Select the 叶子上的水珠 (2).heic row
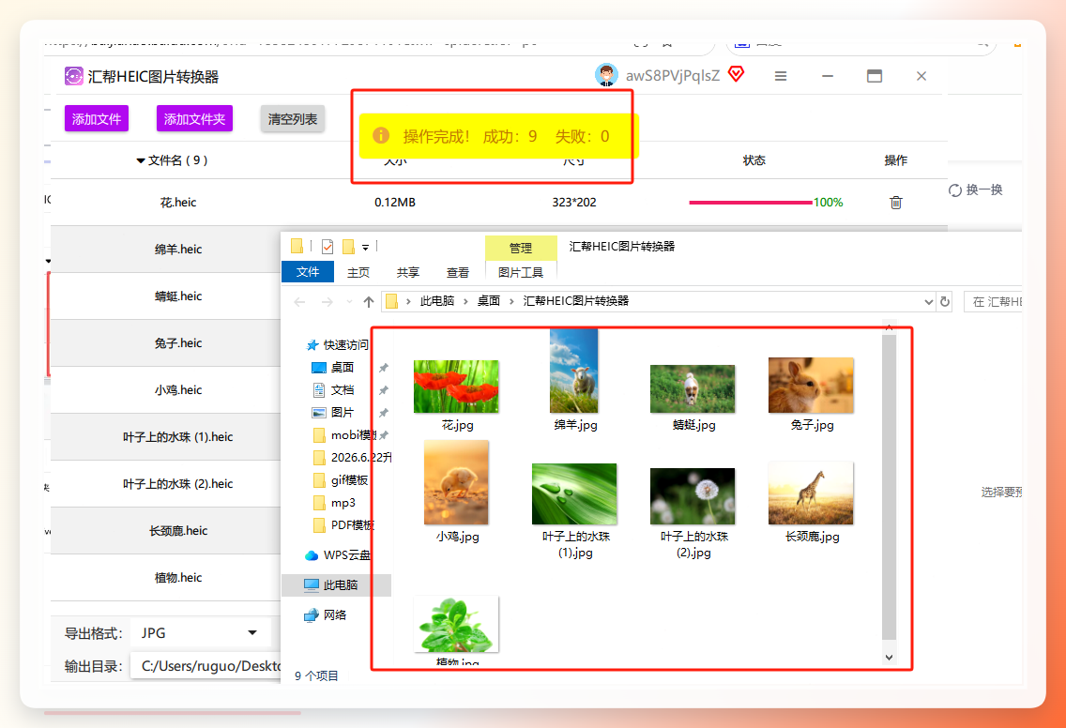1066x728 pixels. coord(166,484)
